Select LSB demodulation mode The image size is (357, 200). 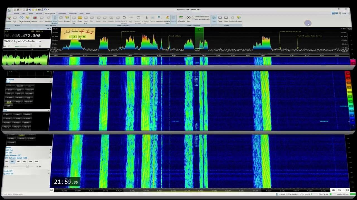pyautogui.click(x=29, y=98)
